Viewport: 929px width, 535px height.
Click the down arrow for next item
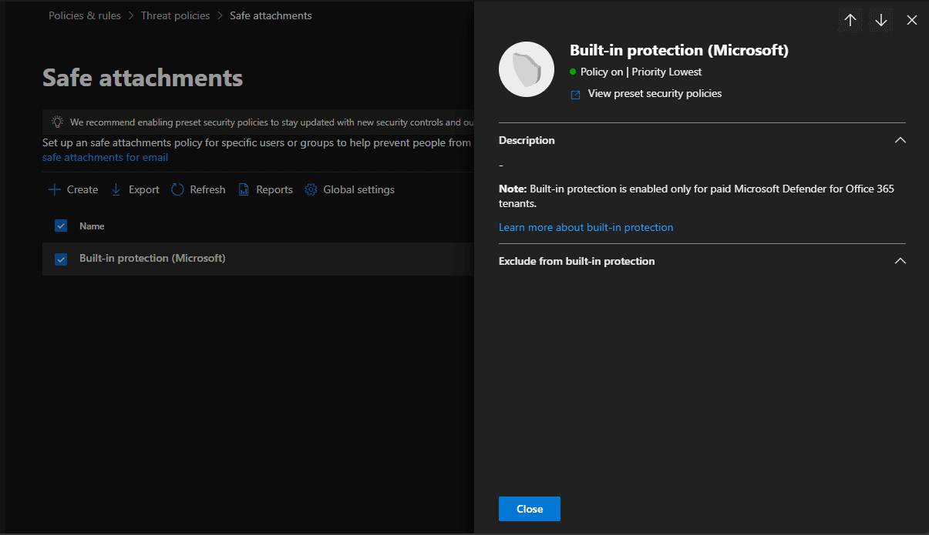881,21
